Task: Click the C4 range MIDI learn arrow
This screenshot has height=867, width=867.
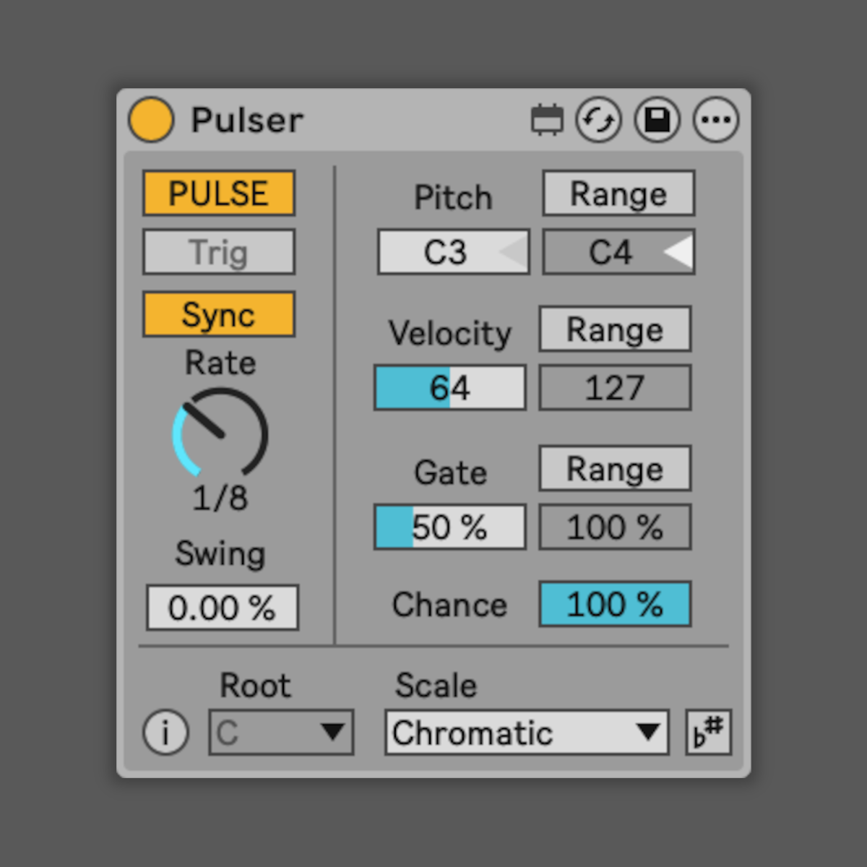Action: pyautogui.click(x=678, y=252)
